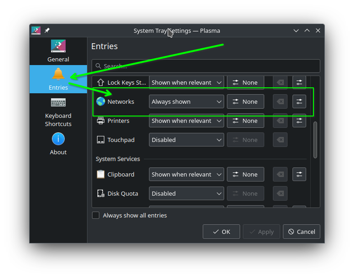The image size is (354, 278).
Task: Configure Networks applet settings
Action: click(x=299, y=101)
